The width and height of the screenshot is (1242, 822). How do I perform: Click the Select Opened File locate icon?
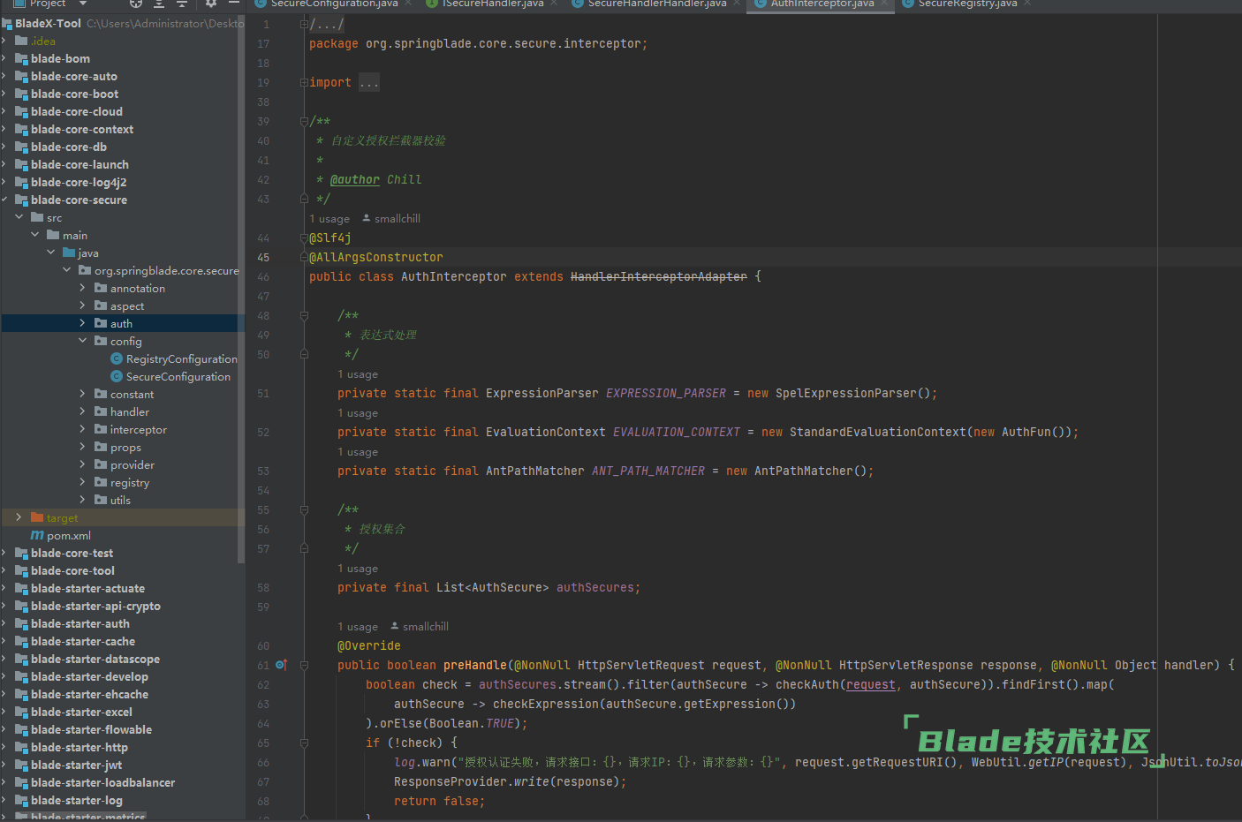click(136, 4)
